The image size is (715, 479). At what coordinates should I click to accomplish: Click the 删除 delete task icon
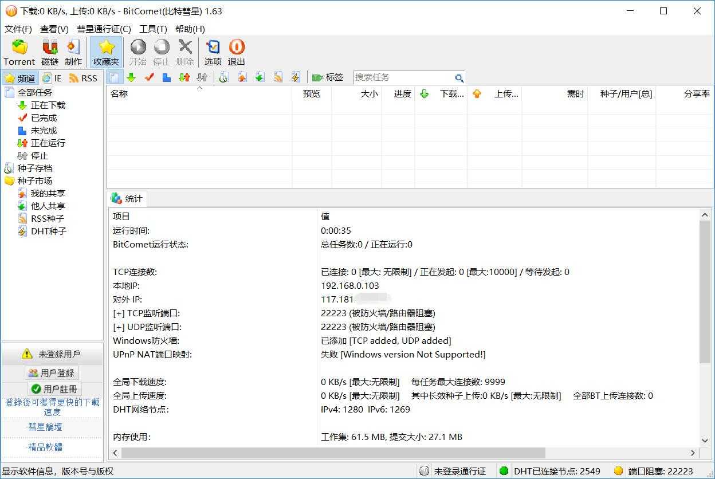[184, 52]
